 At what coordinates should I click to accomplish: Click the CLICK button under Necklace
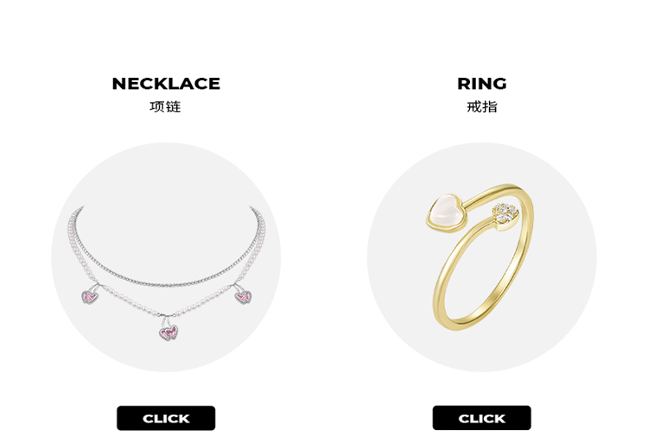tap(166, 418)
